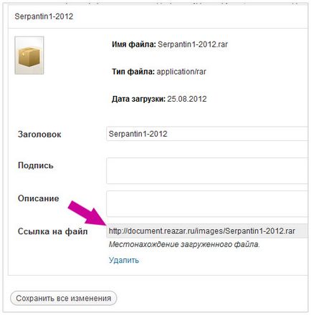Click the Удалить link
This screenshot has width=311, height=315.
[x=124, y=260]
